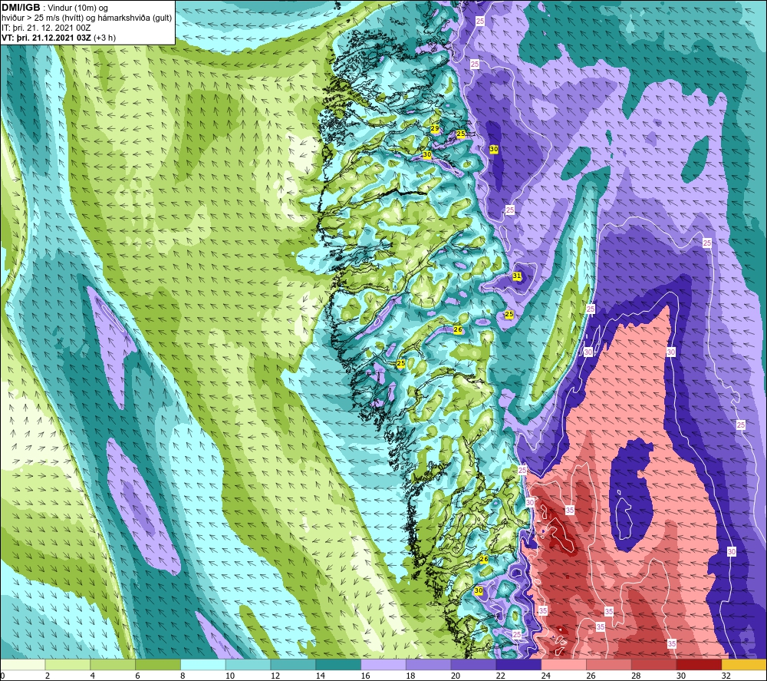The image size is (767, 681).
Task: Click the color scale tick label "28"
Action: point(636,676)
